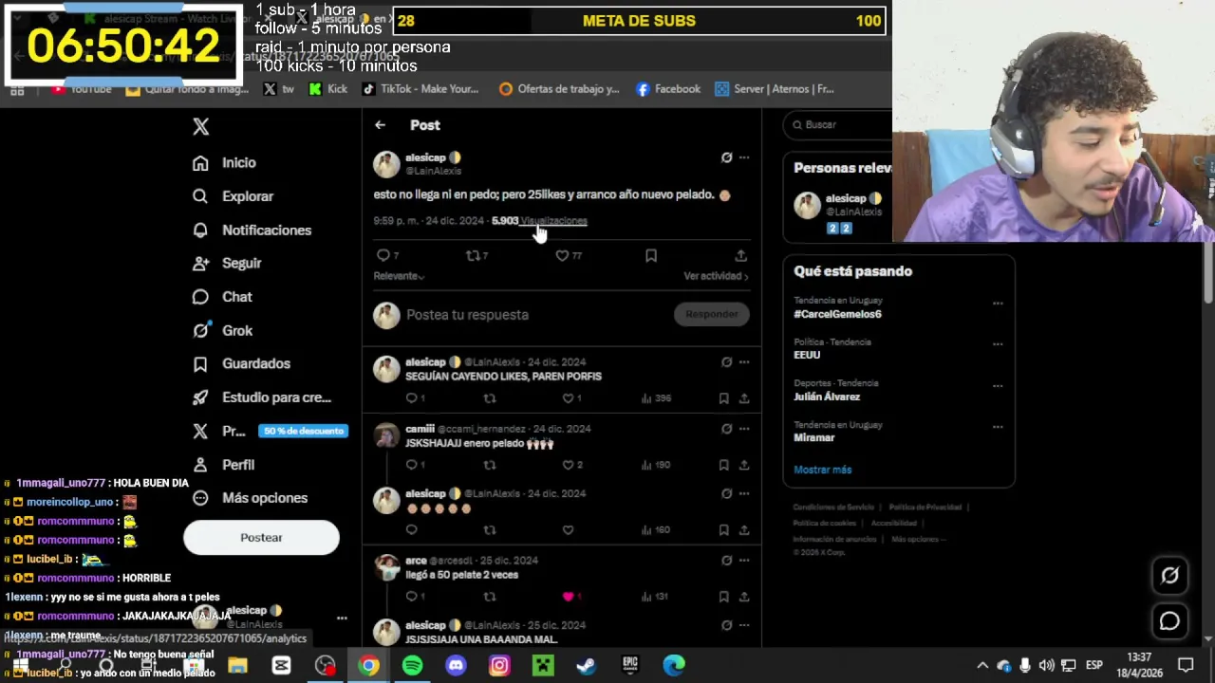The height and width of the screenshot is (683, 1215).
Task: Repost the SEGUÍAN CAYENDO LIKES reply
Action: tap(490, 398)
